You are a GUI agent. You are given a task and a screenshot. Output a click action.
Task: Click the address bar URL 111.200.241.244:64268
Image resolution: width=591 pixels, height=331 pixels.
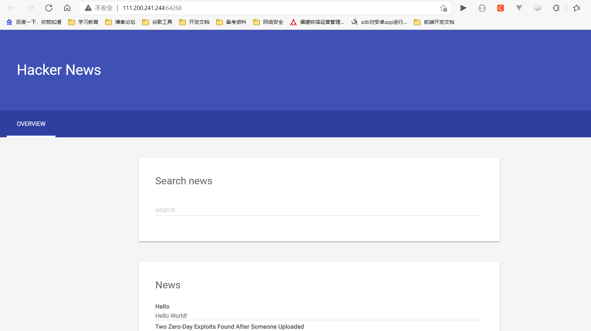click(x=152, y=8)
